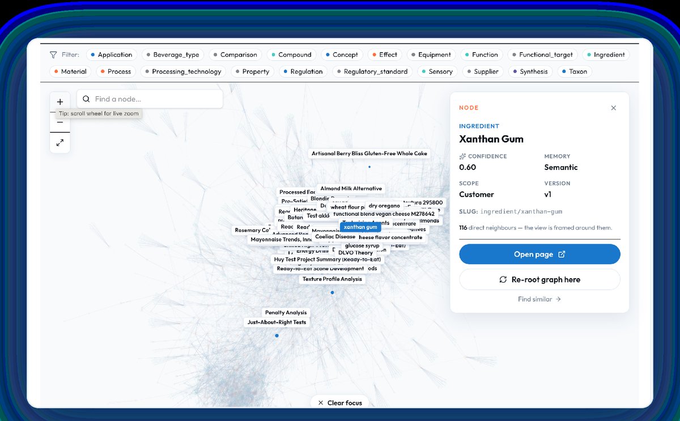Toggle the Regulatory_standard filter chip
680x421 pixels.
[x=372, y=71]
